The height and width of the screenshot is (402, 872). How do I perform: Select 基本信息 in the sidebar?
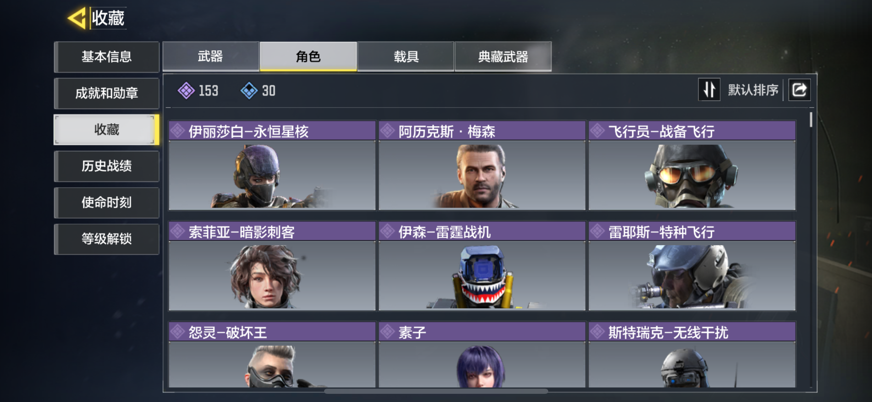pyautogui.click(x=106, y=57)
